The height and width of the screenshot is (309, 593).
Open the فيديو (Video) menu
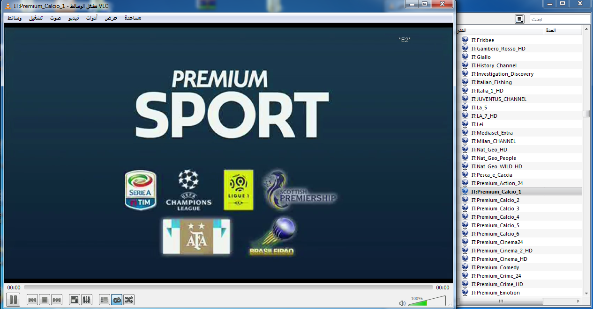click(74, 18)
